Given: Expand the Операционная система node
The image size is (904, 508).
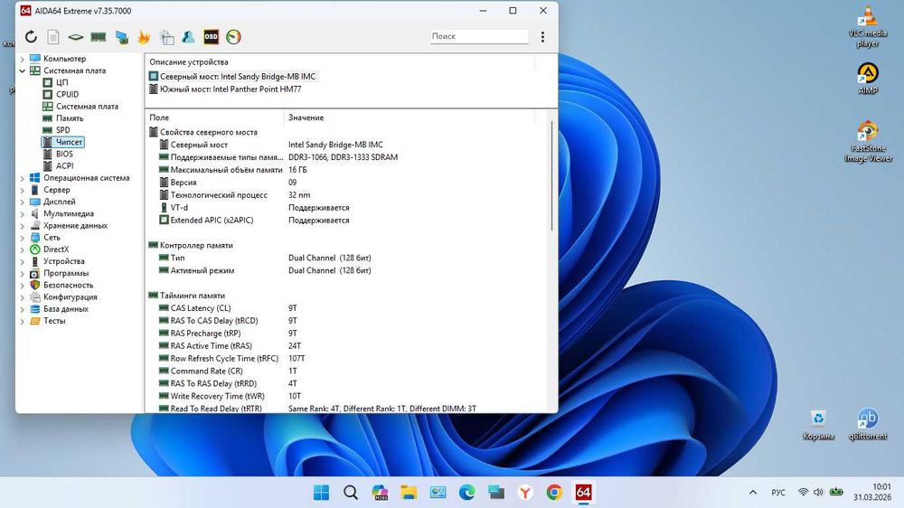Looking at the screenshot, I should pyautogui.click(x=22, y=178).
